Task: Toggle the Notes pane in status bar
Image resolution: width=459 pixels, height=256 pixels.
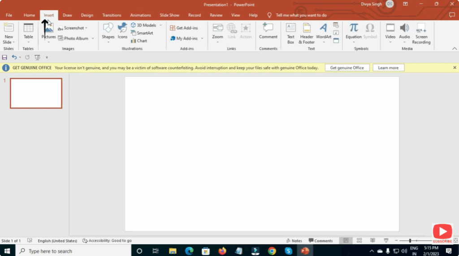Action: coord(294,241)
